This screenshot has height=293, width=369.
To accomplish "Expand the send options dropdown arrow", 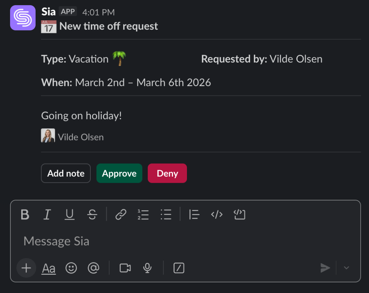I will point(346,268).
